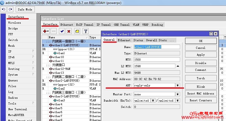This screenshot has height=121, width=226.
Task: Click the ether4 interface icon
Action: 51,104
